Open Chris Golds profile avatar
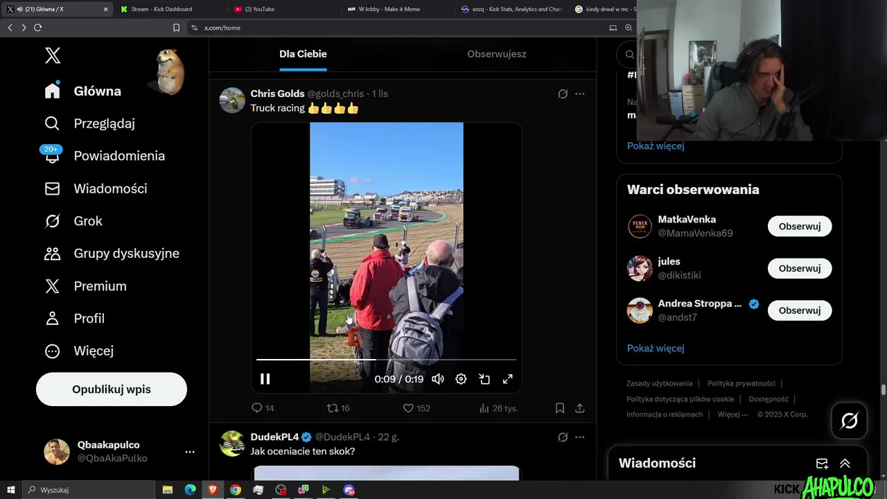This screenshot has height=499, width=887. (x=232, y=100)
